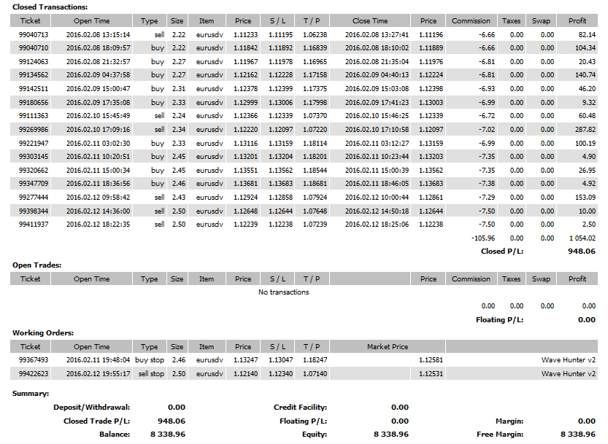Click Taxes header in Open Trades
This screenshot has height=444, width=608.
click(511, 279)
